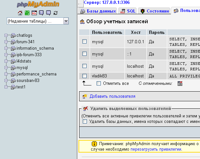Click the export icon beside "С отмеченными"
The width and height of the screenshot is (200, 159).
180,84
